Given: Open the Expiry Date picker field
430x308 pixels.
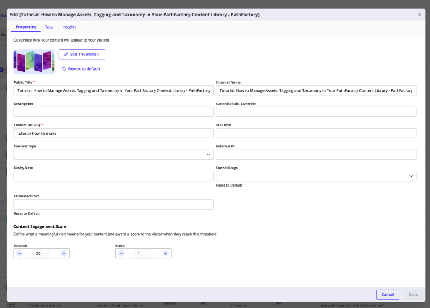Looking at the screenshot, I should tap(113, 176).
